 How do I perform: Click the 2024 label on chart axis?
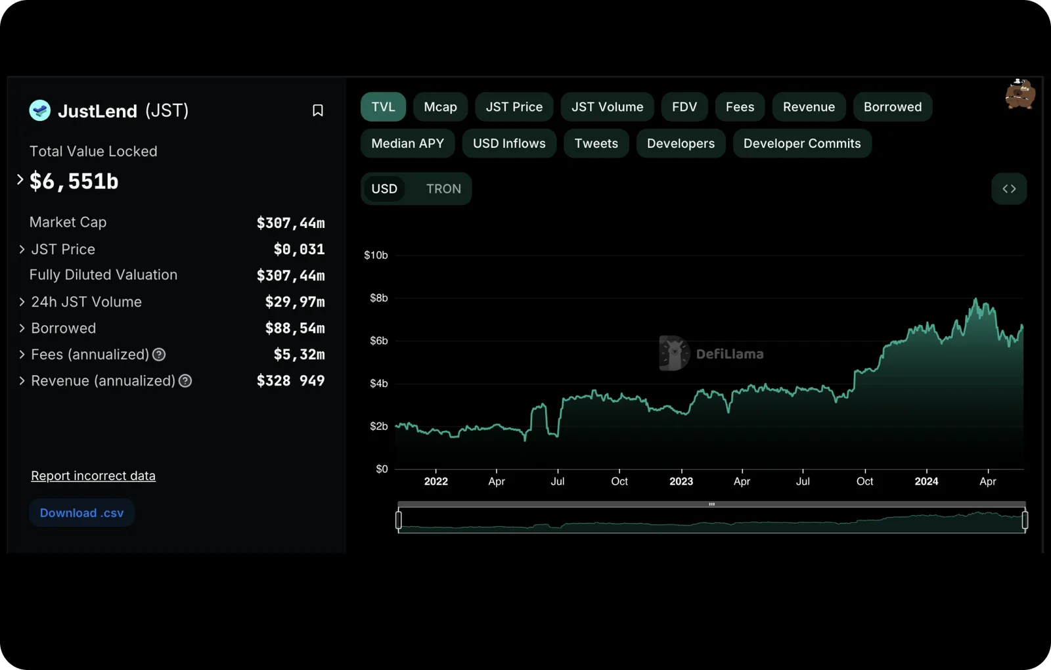(x=926, y=481)
